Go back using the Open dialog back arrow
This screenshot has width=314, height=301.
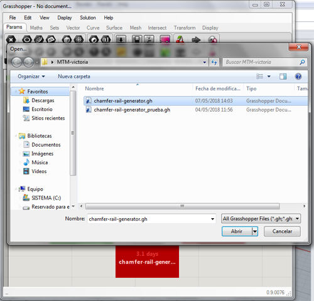(x=16, y=62)
